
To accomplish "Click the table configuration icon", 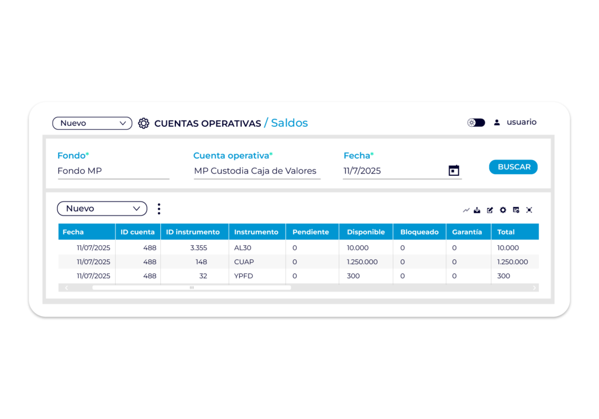I will tap(516, 210).
